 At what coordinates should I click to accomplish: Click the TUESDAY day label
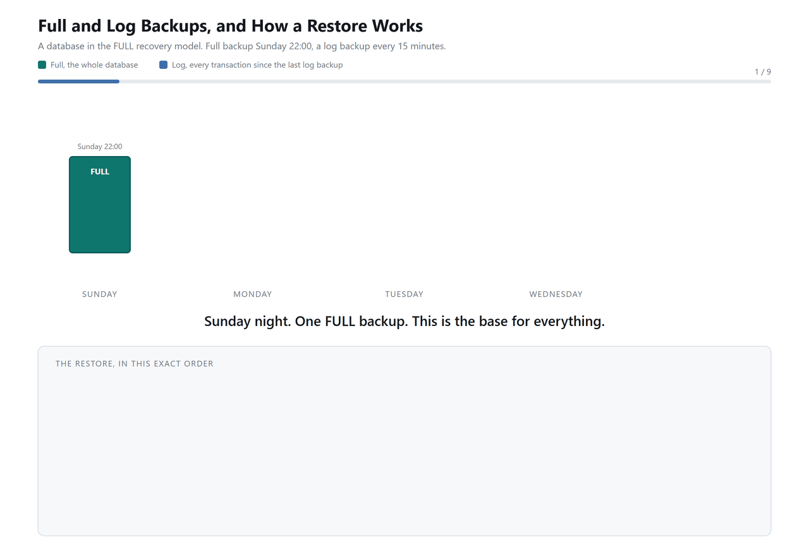(404, 294)
